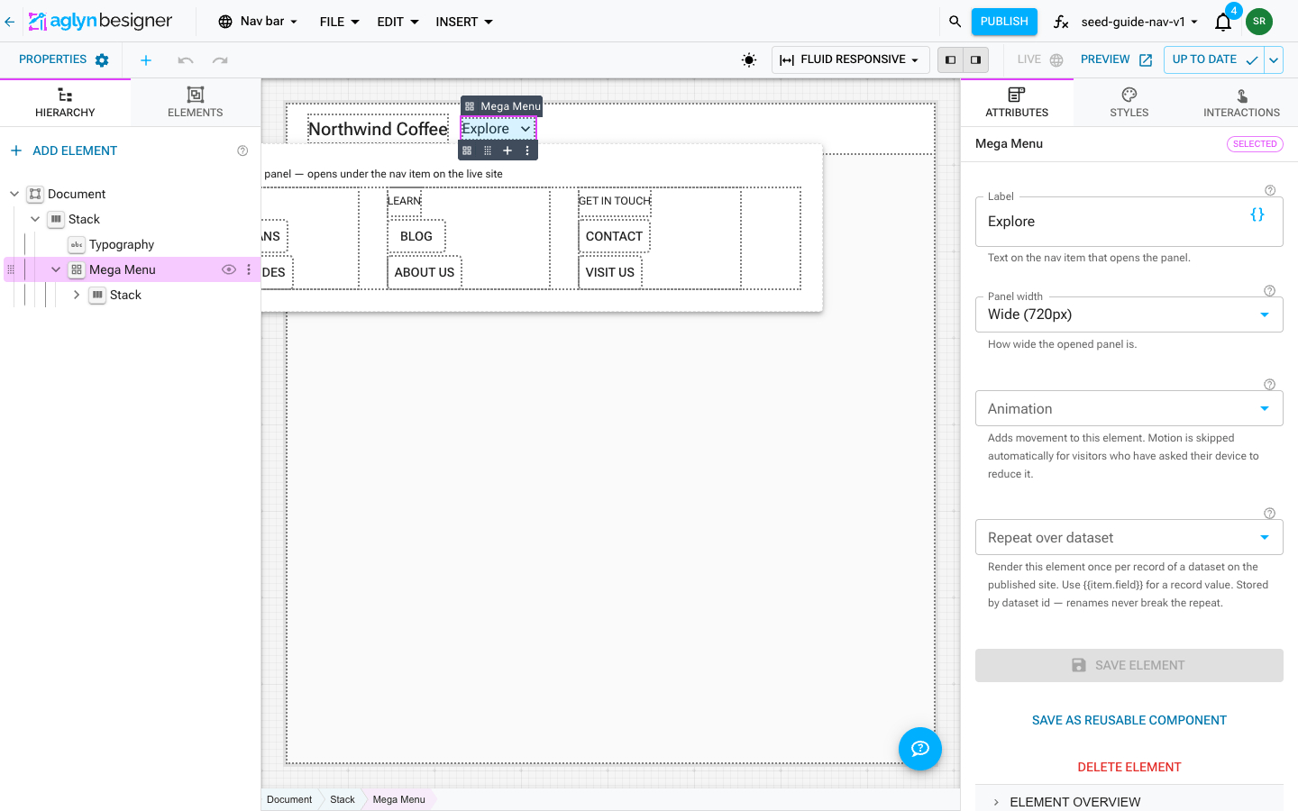Click the undo arrow
The height and width of the screenshot is (811, 1298).
point(186,60)
